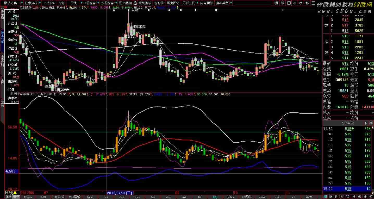The height and width of the screenshot is (199, 374).
Task: Click the 2012/07/31(二) date label
Action: click(120, 193)
